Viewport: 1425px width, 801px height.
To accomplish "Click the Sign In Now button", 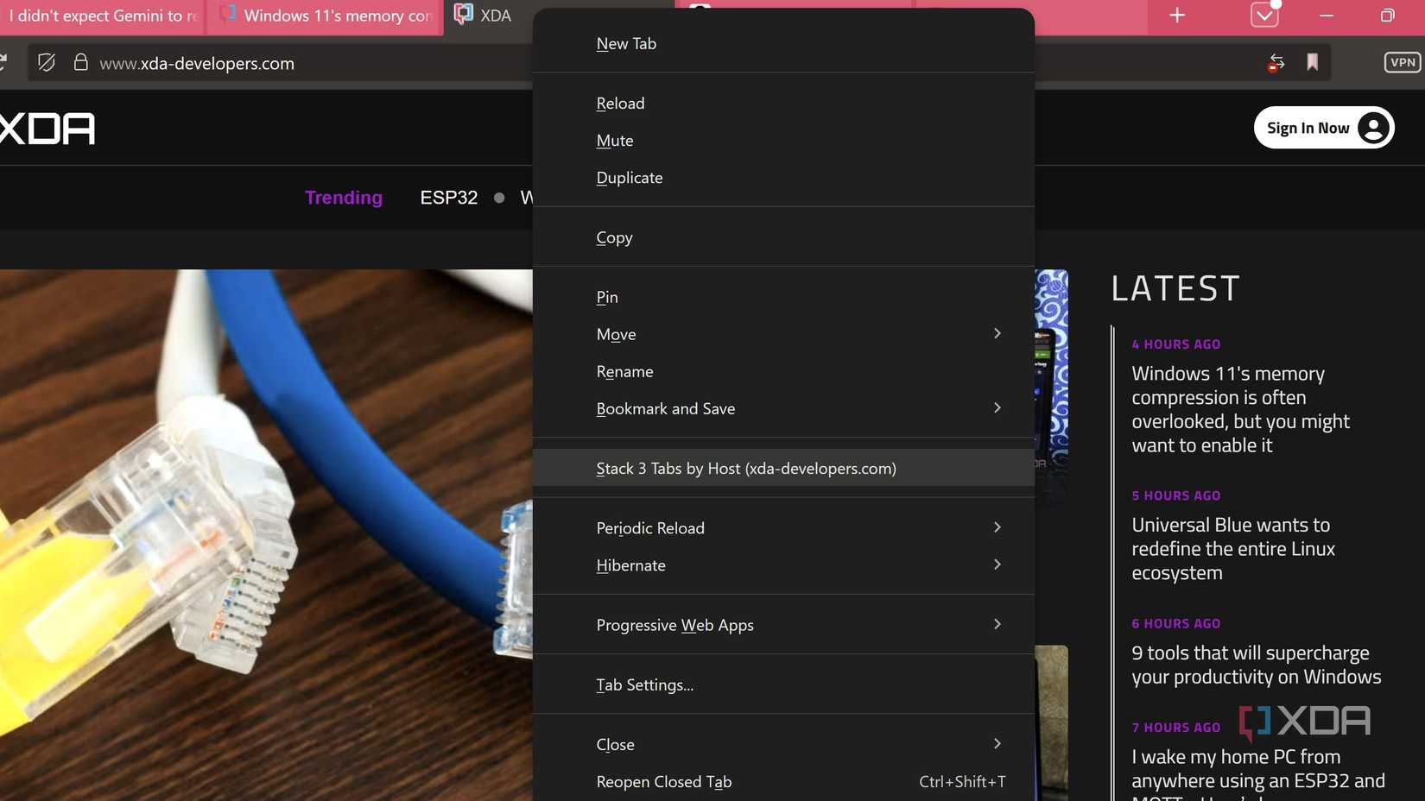I will [1324, 128].
